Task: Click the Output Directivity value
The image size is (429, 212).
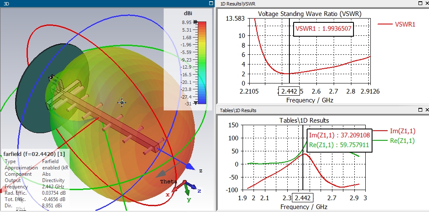Action: pos(53,180)
